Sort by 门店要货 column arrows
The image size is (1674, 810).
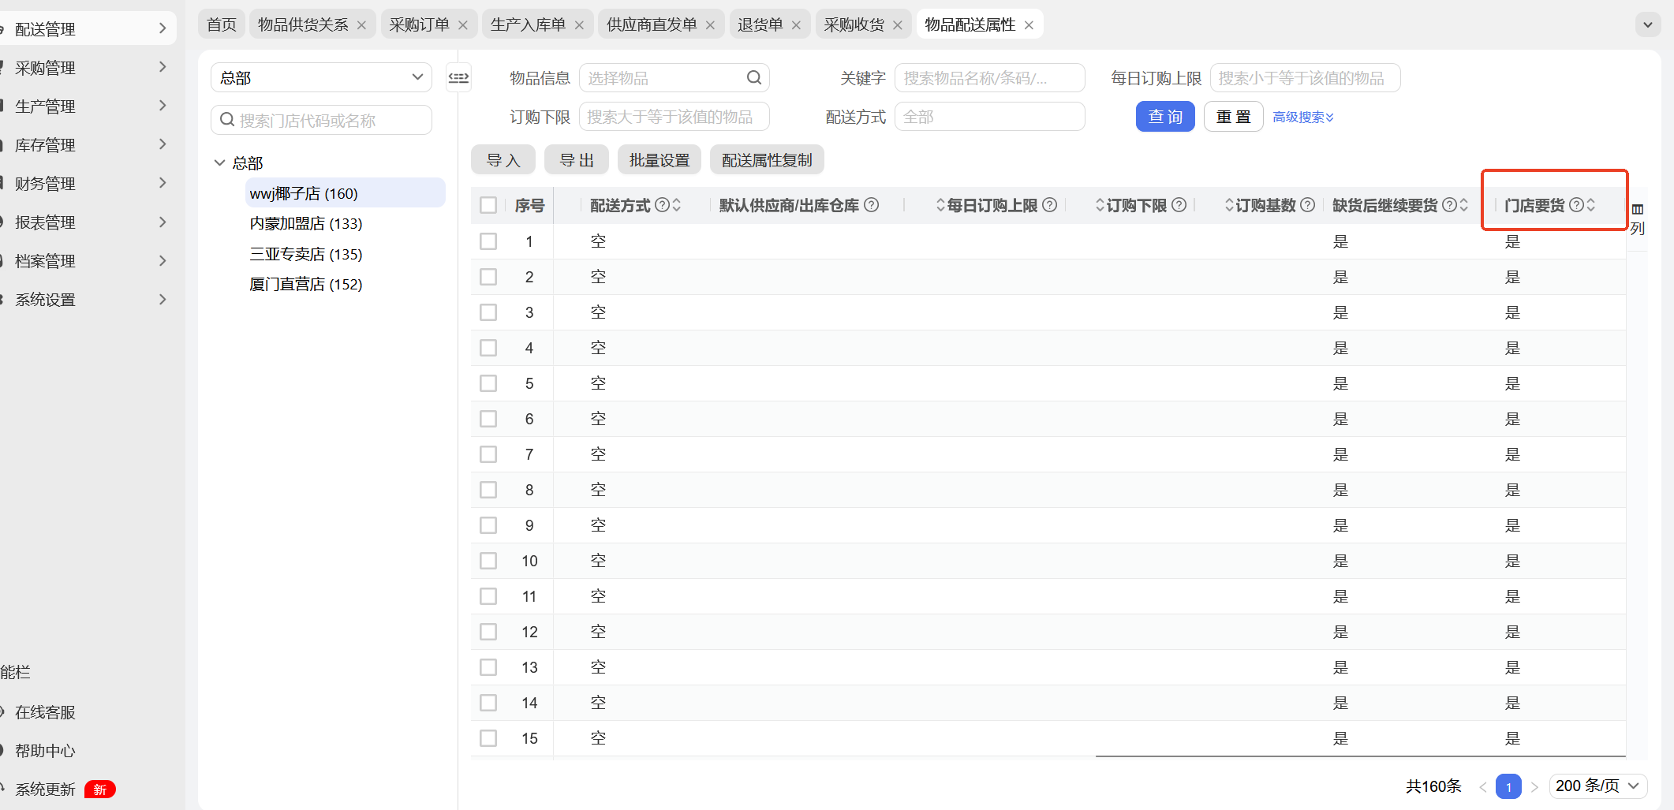point(1590,205)
